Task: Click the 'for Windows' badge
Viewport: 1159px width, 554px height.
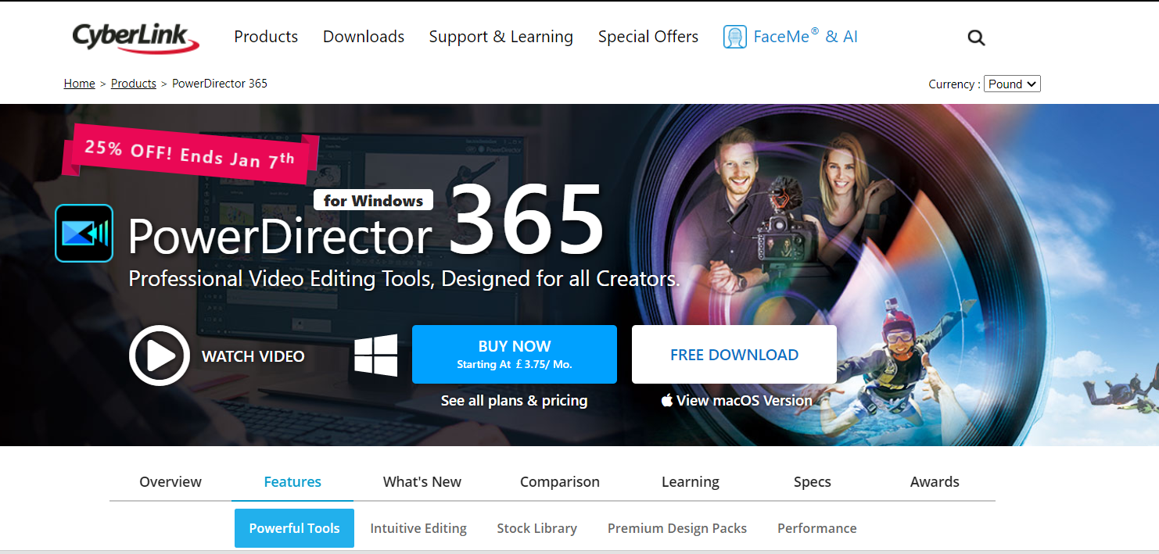Action: (373, 201)
